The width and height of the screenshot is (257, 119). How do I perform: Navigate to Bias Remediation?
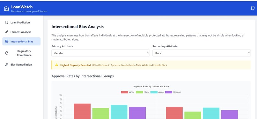[21, 64]
